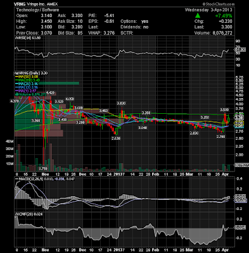
Task: Click the CMF 0.024 value tag on right
Action: (240, 228)
